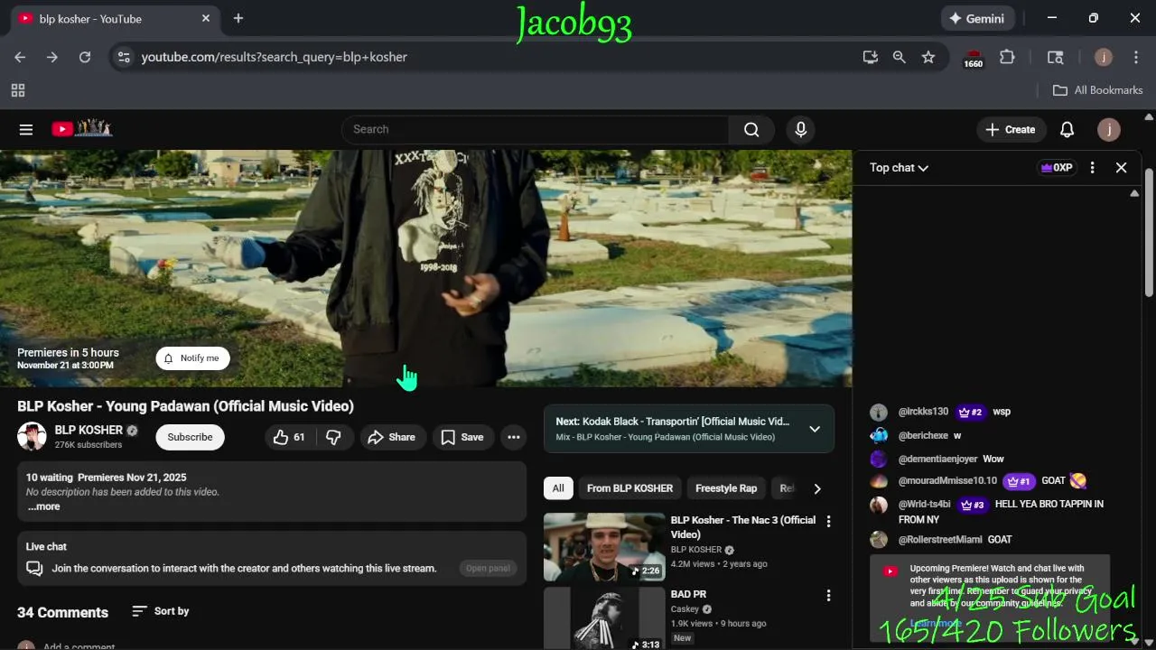1156x650 pixels.
Task: Start voice search with microphone icon
Action: coord(800,130)
